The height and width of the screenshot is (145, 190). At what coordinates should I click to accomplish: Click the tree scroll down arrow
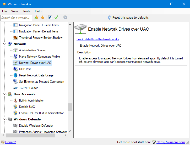tap(70, 131)
